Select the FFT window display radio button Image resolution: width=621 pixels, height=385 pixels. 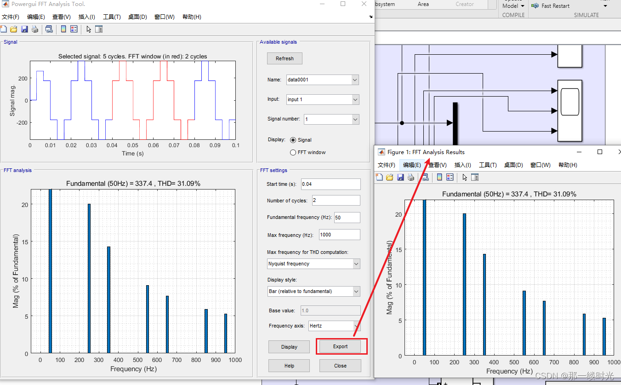[x=293, y=152]
